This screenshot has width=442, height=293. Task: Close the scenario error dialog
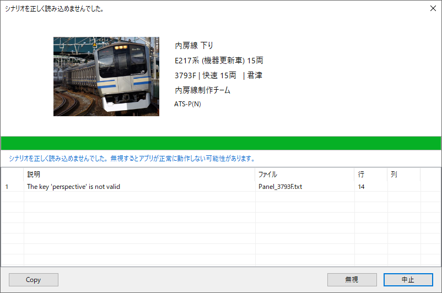coord(432,9)
